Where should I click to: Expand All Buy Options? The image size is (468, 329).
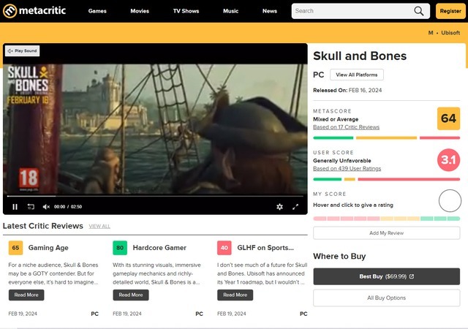(386, 298)
